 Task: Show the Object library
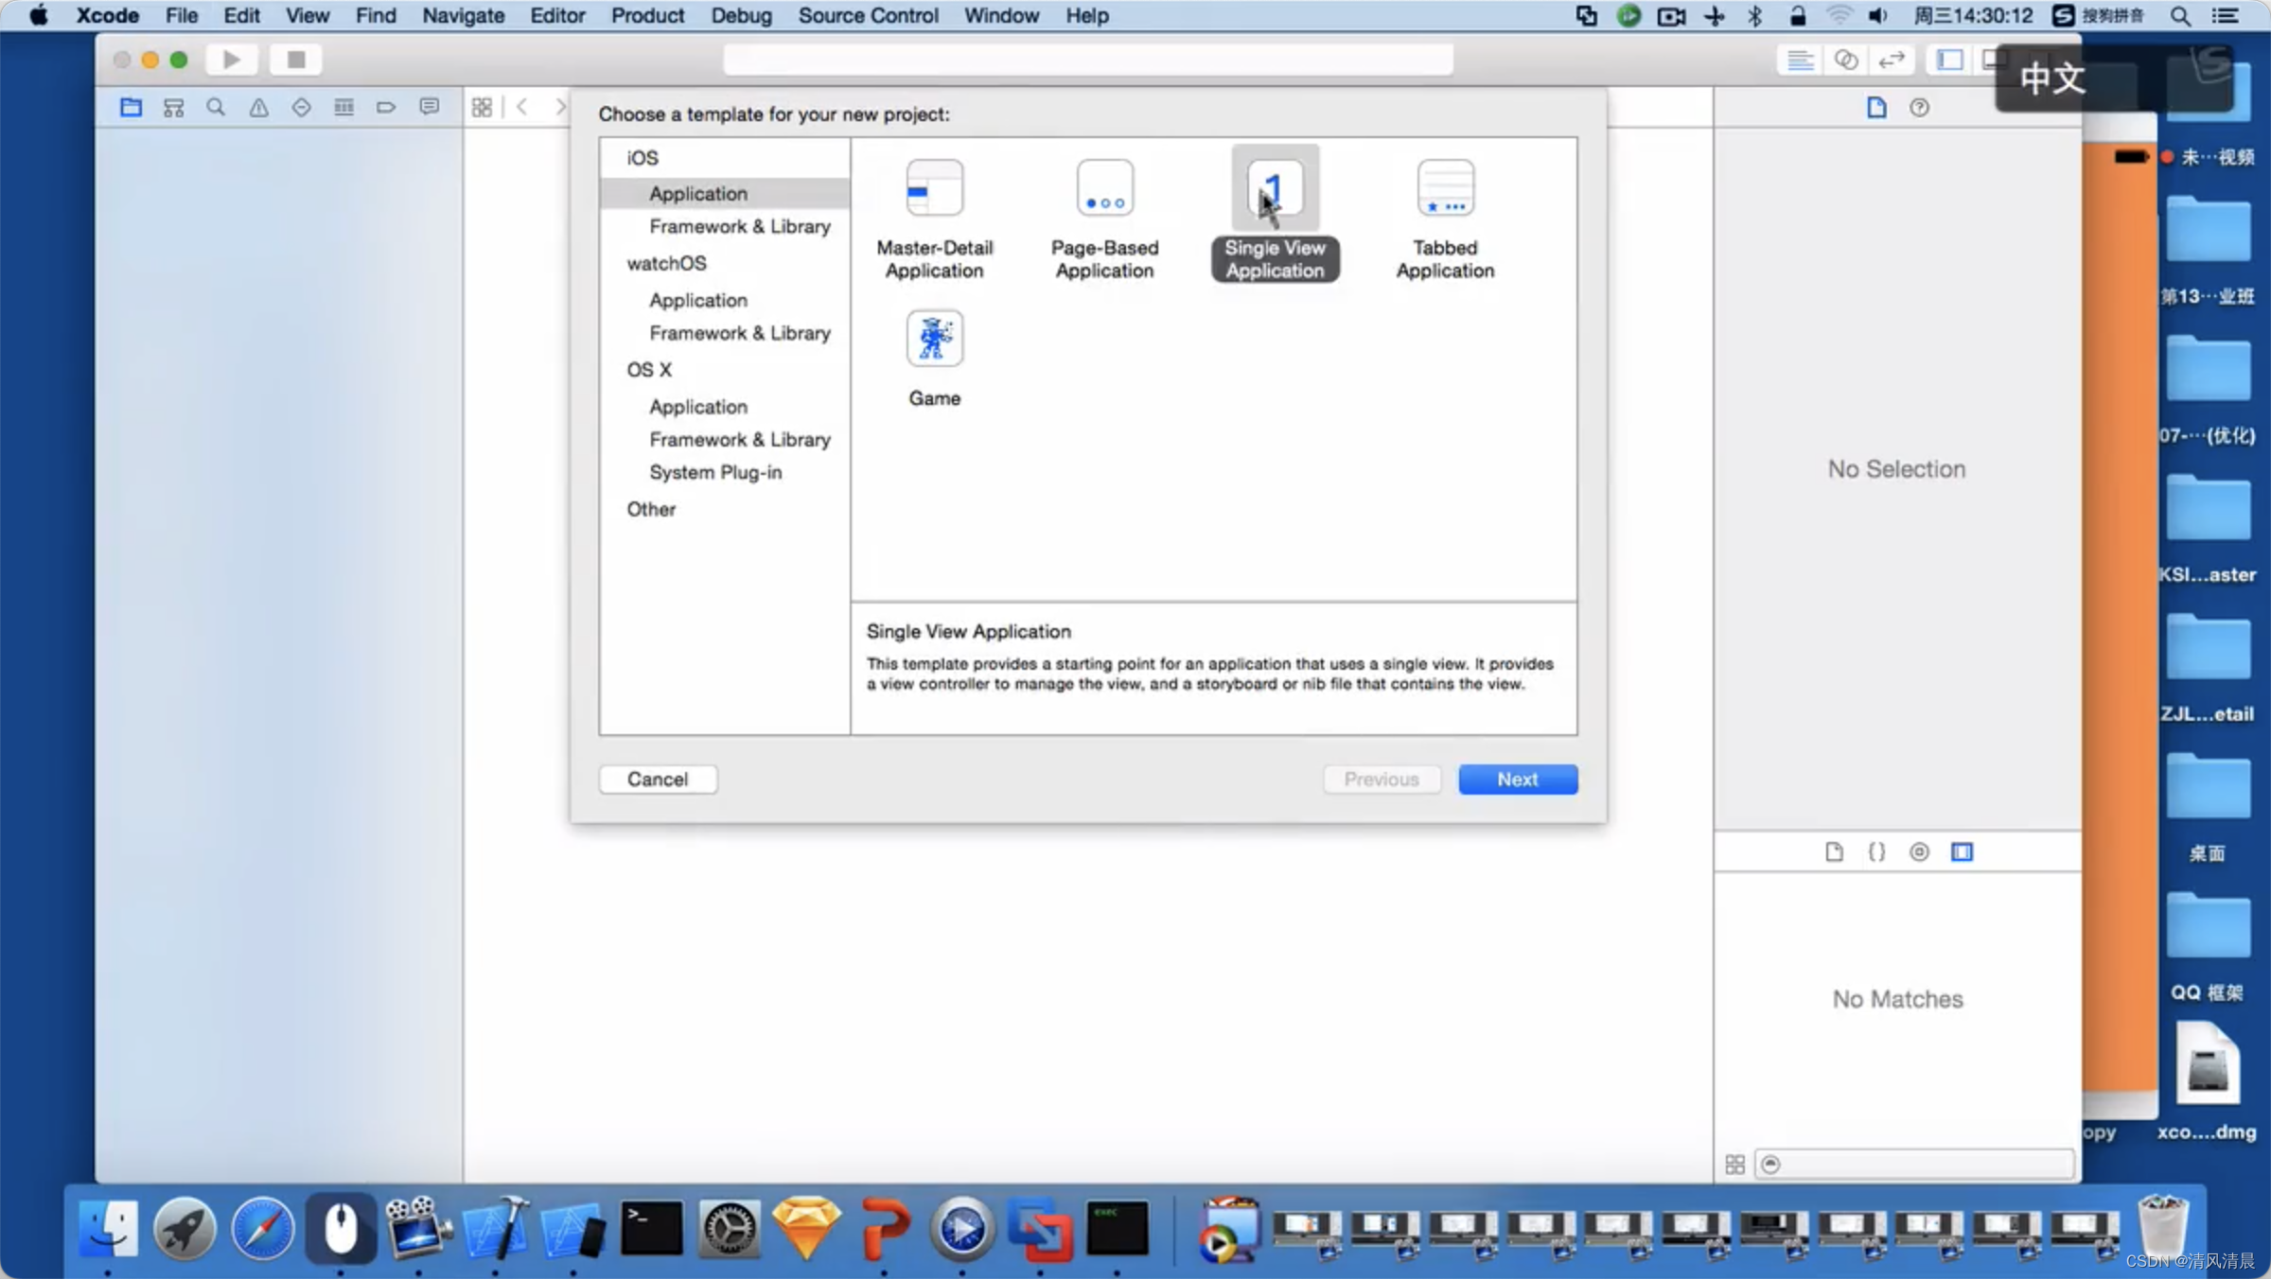tap(1919, 851)
